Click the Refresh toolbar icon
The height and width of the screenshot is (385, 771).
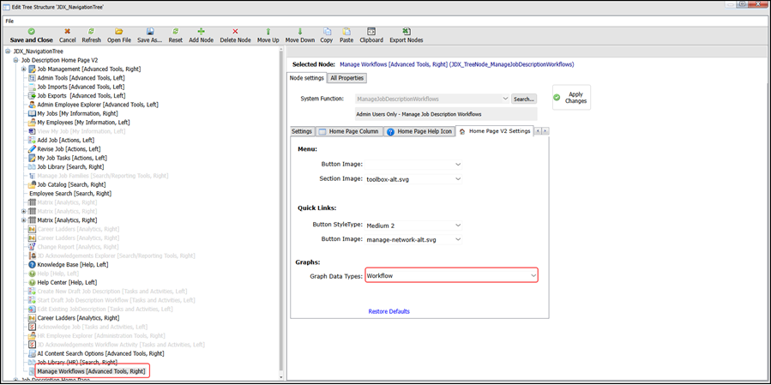point(91,31)
